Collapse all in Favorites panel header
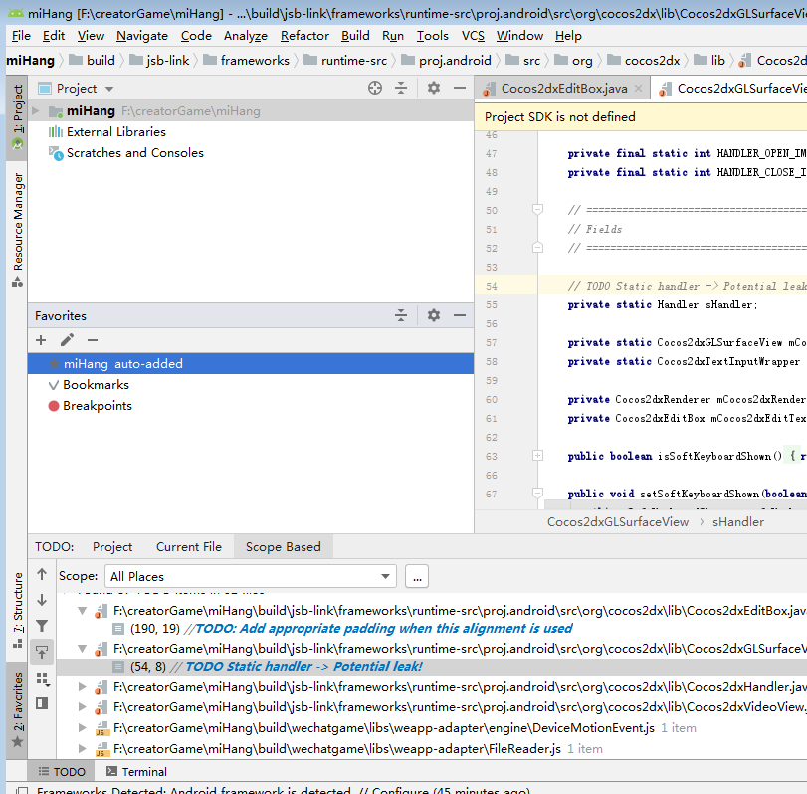807x794 pixels. (x=401, y=315)
